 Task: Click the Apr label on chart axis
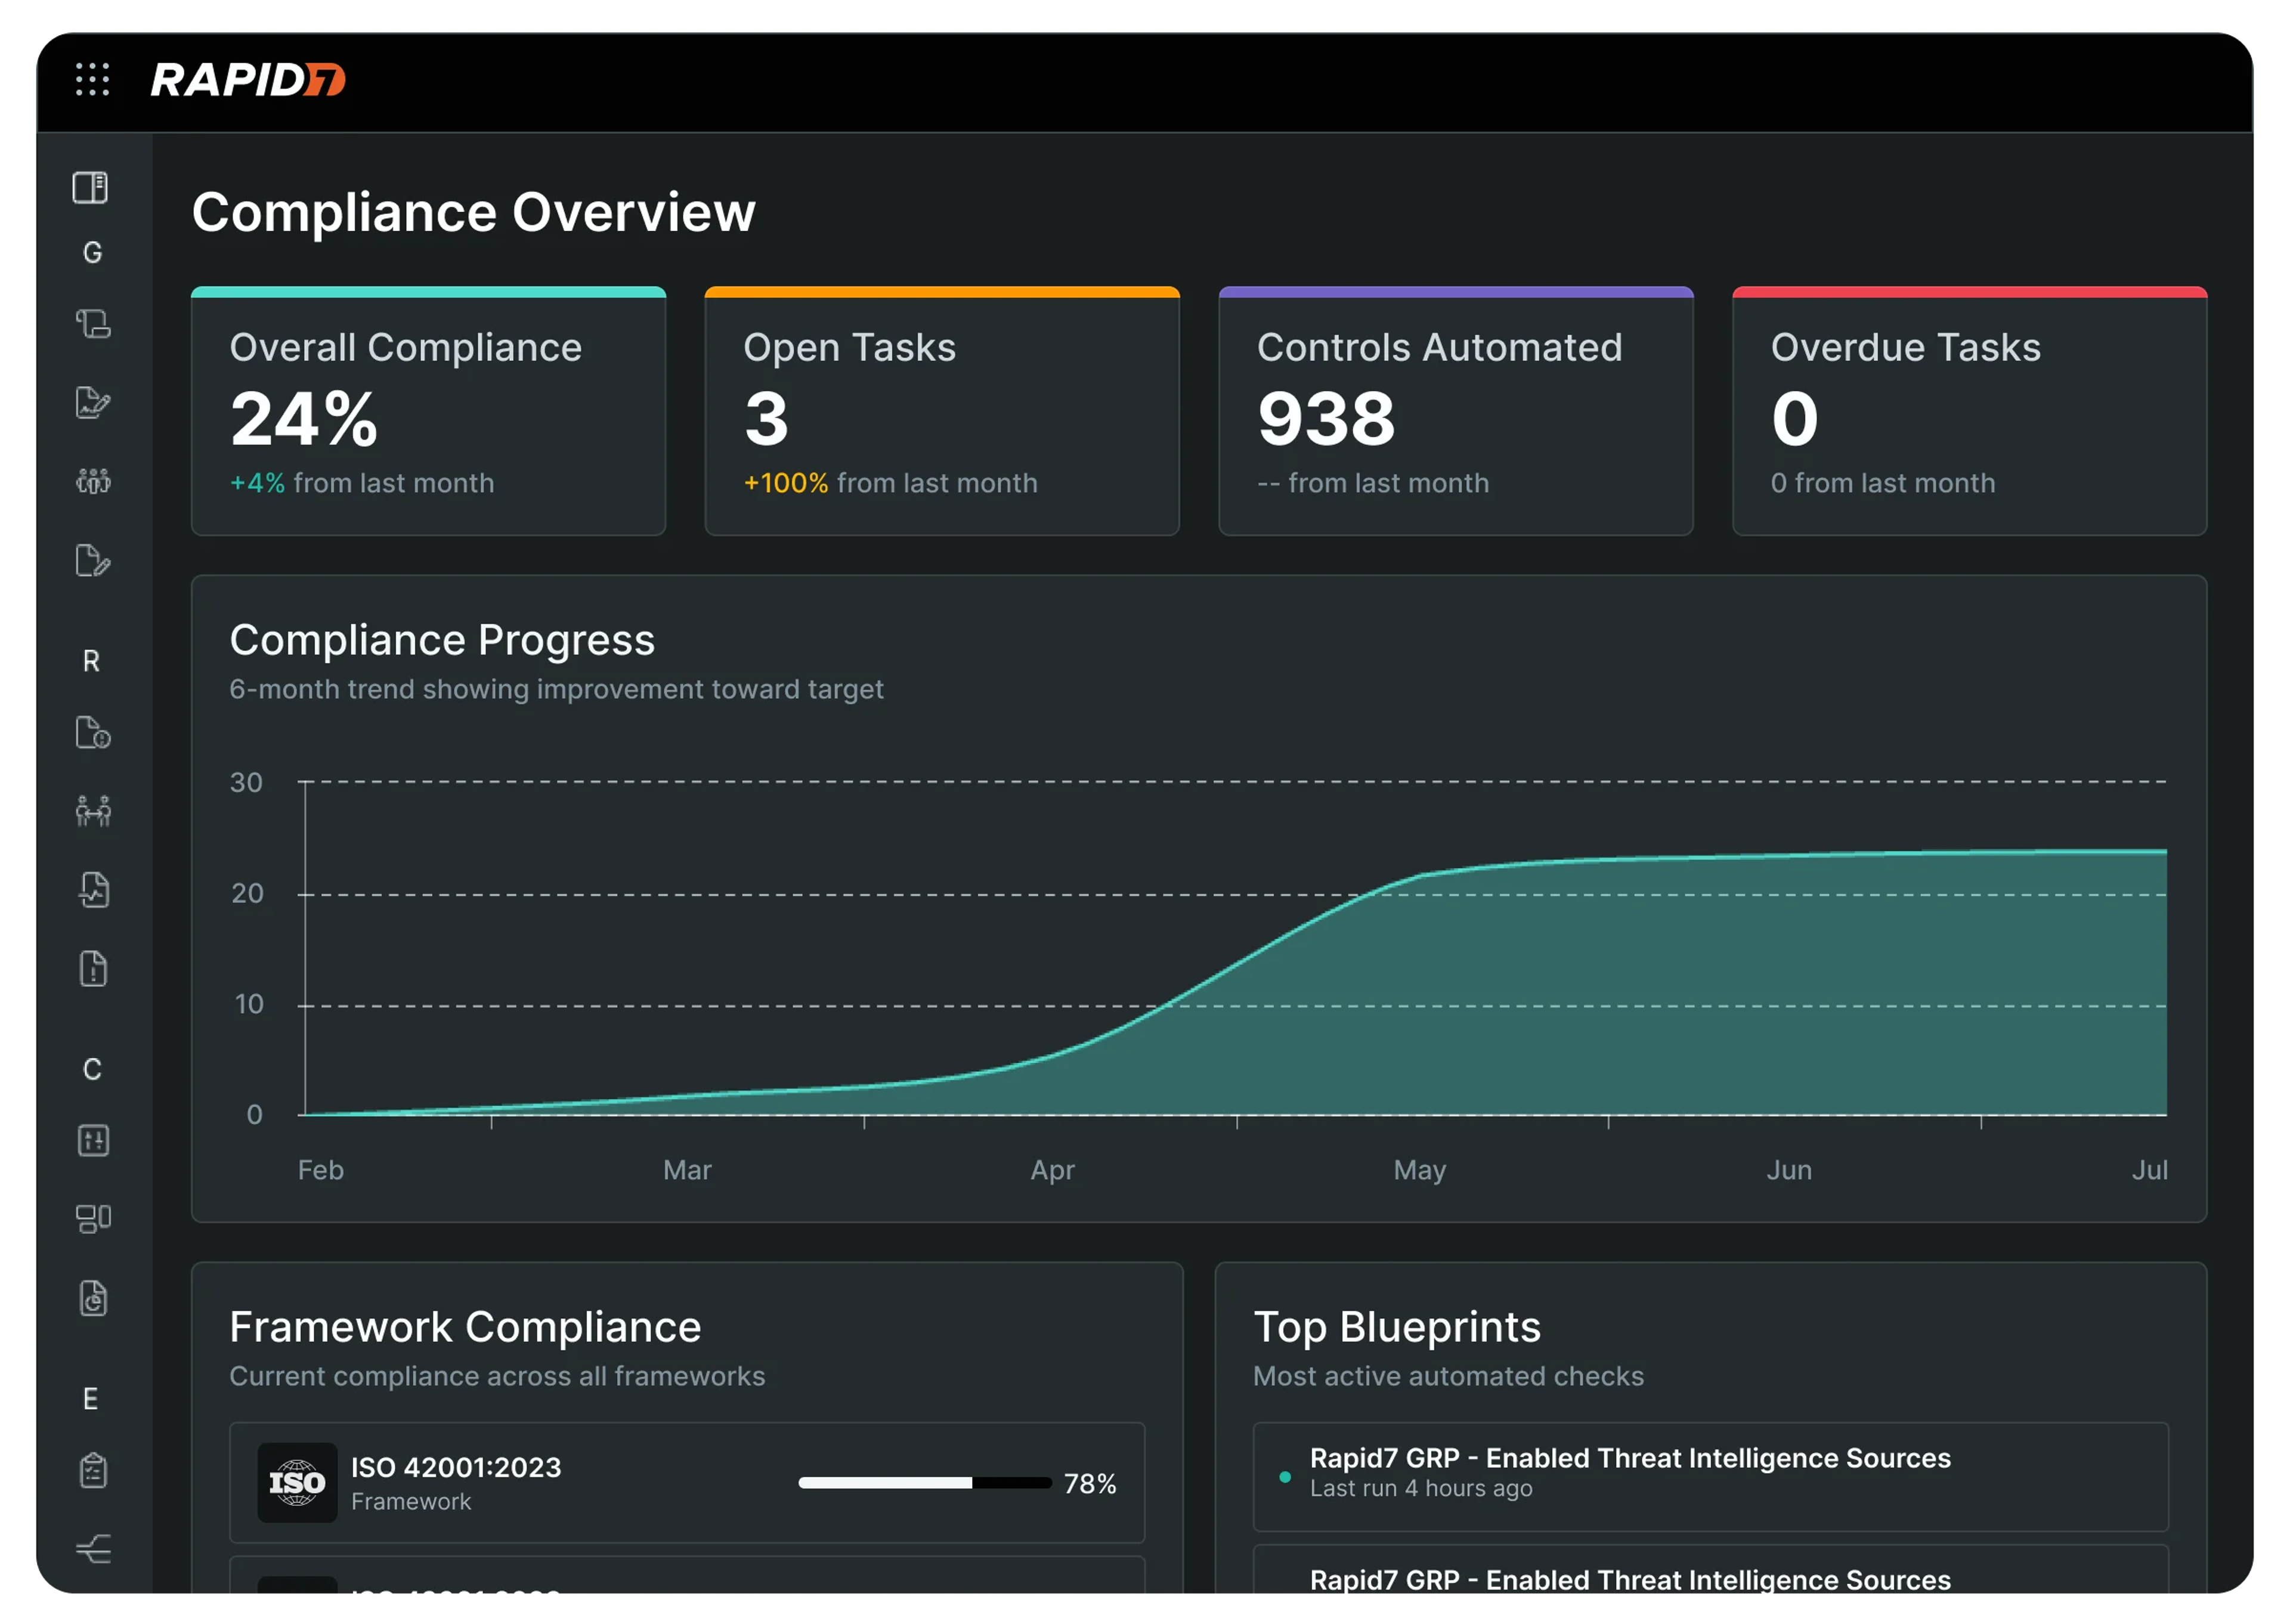(1053, 1170)
